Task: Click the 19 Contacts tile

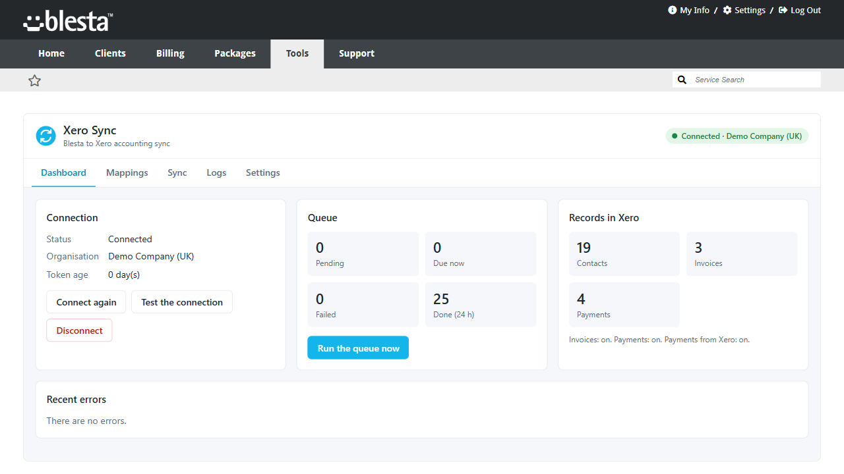Action: click(624, 253)
